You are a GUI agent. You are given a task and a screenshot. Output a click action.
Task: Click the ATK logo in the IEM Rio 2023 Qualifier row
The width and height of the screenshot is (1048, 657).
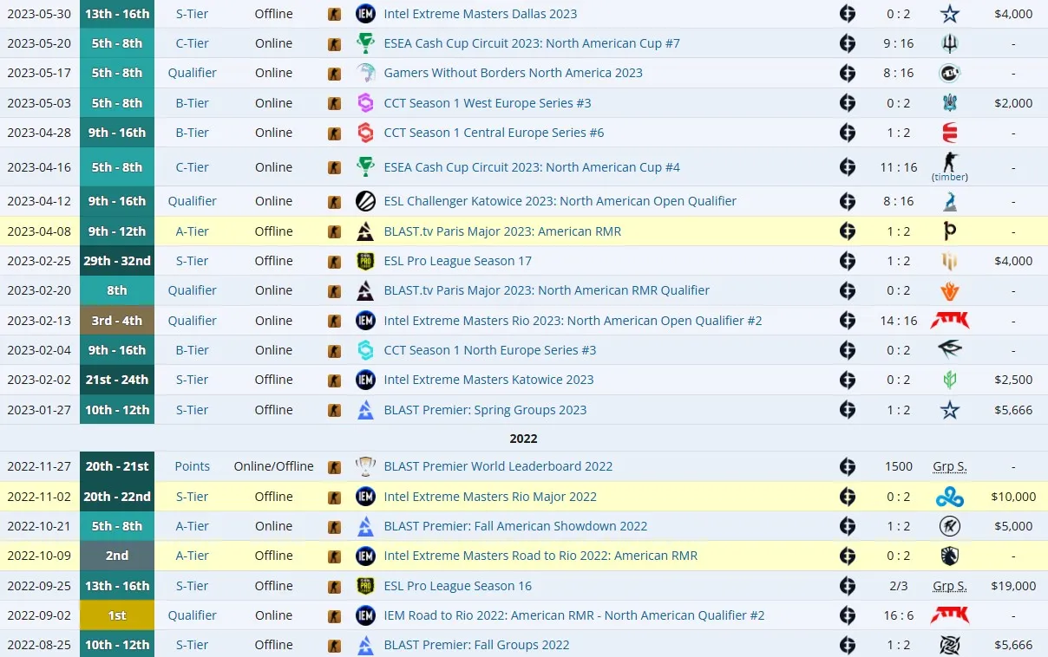(950, 321)
